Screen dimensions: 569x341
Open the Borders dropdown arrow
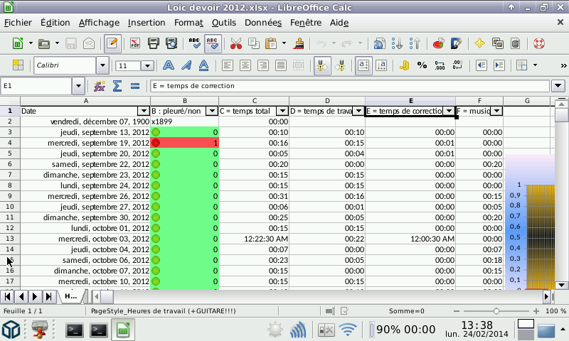coord(536,65)
